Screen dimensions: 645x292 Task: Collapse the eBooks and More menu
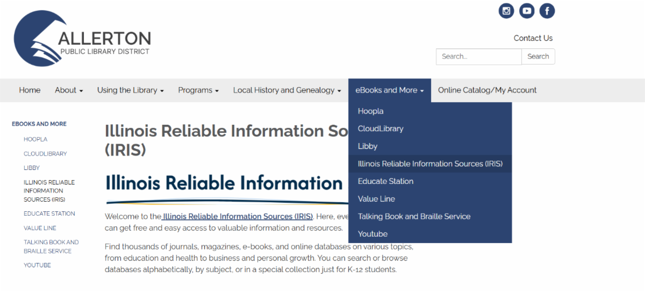pos(389,90)
